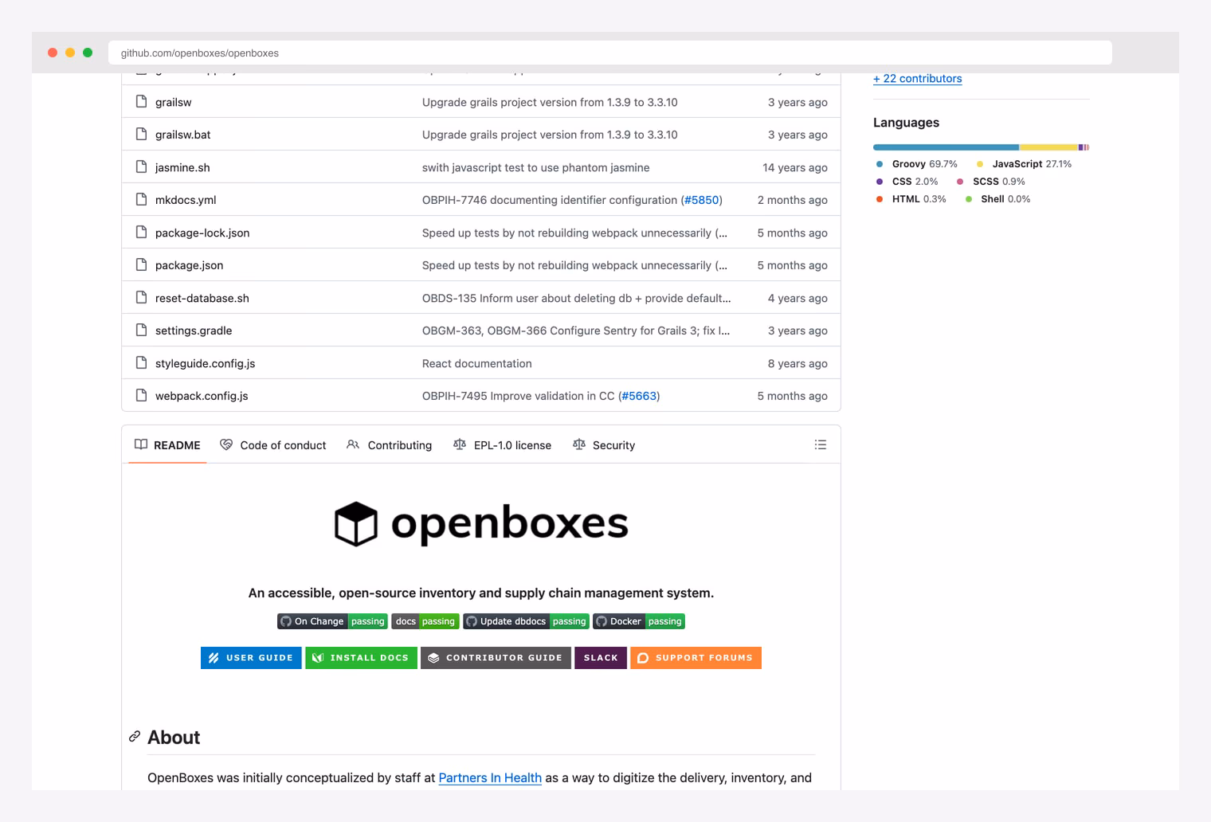Click the Support Forums button

696,658
